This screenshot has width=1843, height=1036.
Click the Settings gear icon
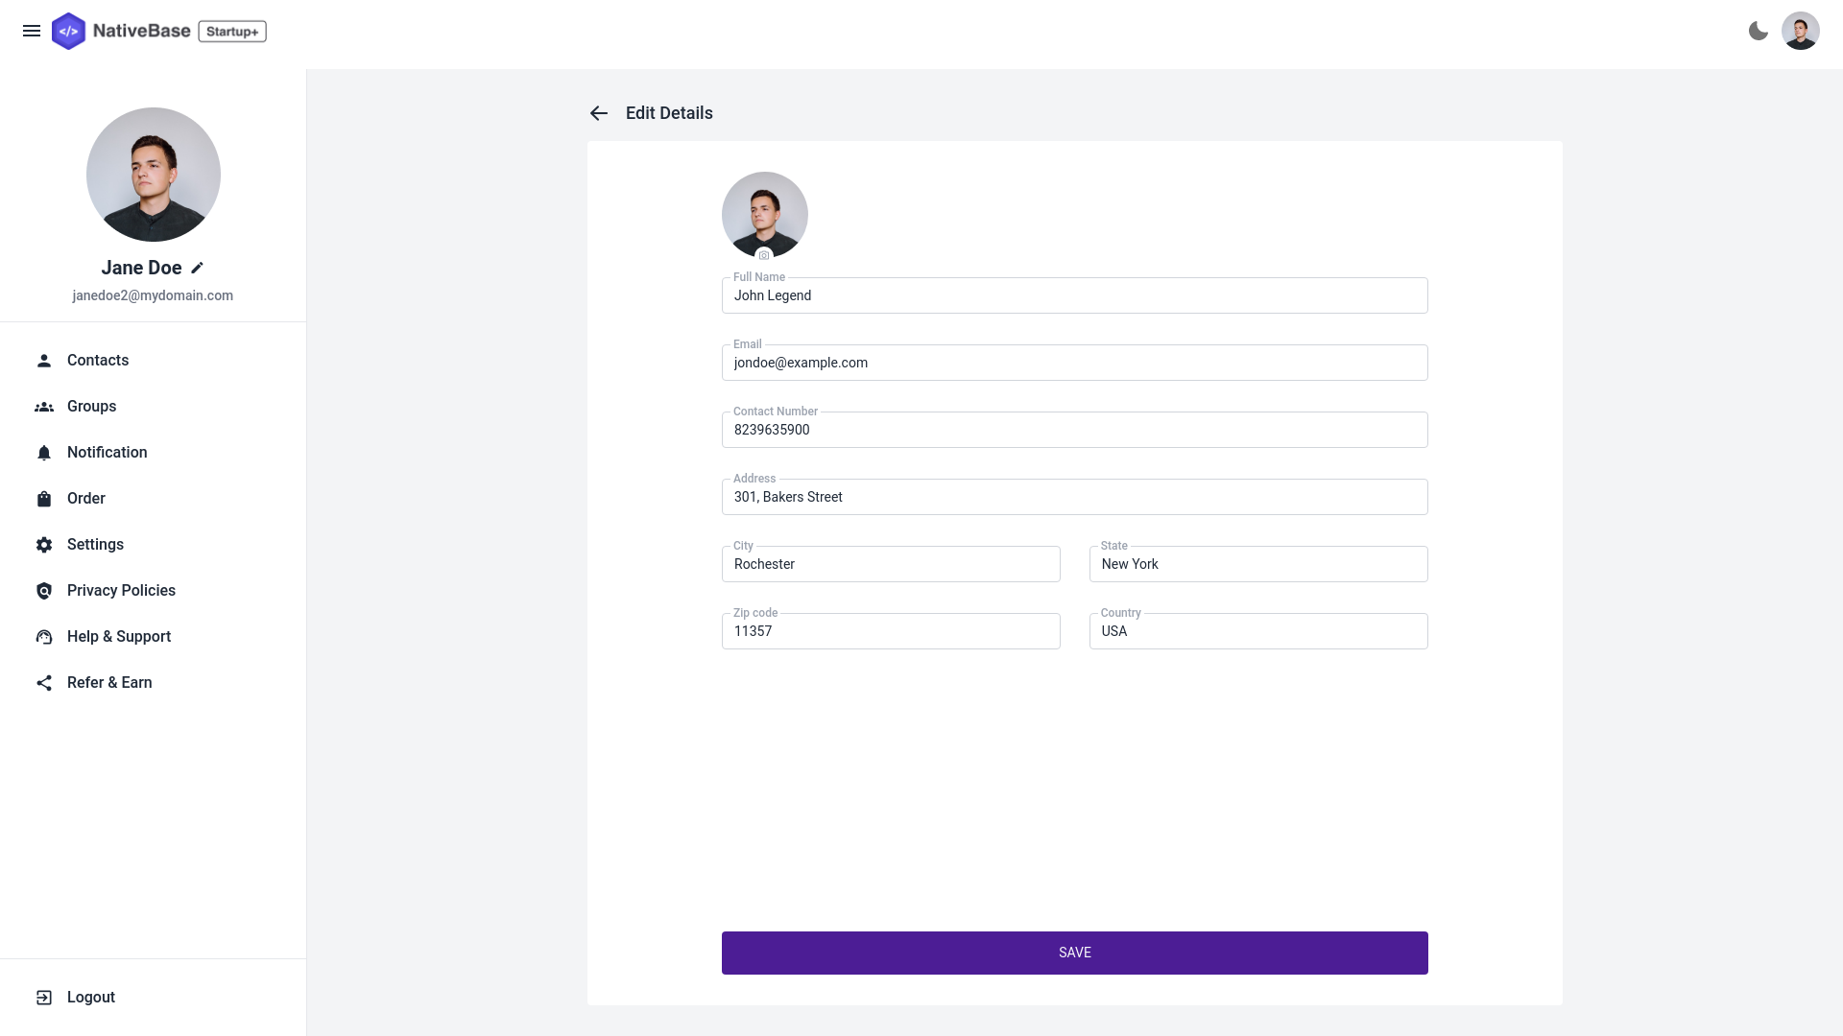click(44, 544)
